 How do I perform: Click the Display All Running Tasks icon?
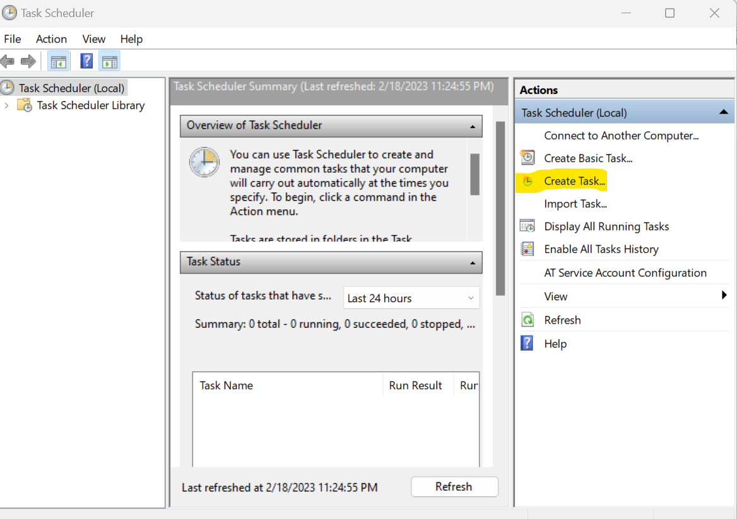coord(528,226)
